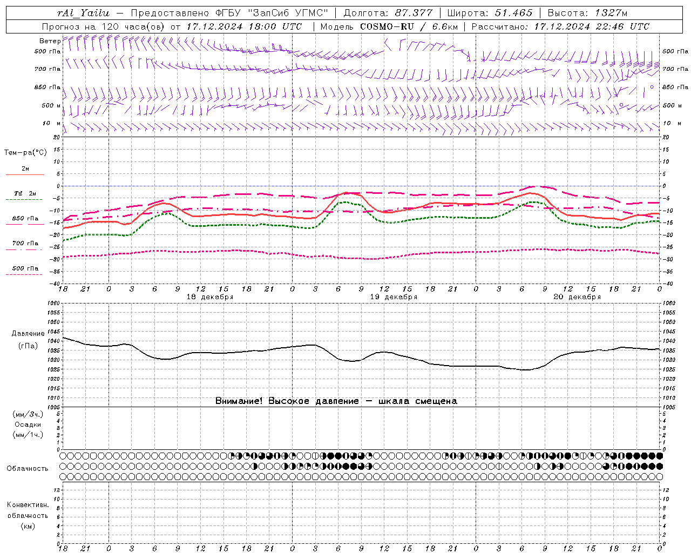Click the 18 декабря date label
691x553 pixels.
210,296
